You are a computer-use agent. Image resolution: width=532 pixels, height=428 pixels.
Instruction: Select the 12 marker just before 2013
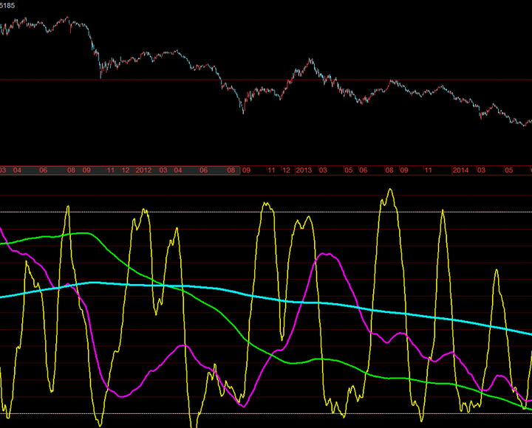pyautogui.click(x=287, y=170)
